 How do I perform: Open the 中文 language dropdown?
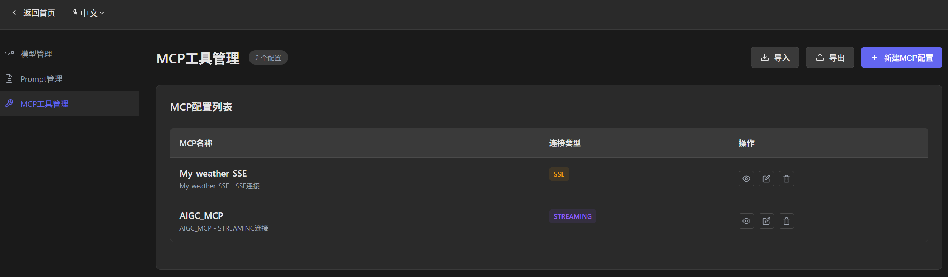point(89,13)
